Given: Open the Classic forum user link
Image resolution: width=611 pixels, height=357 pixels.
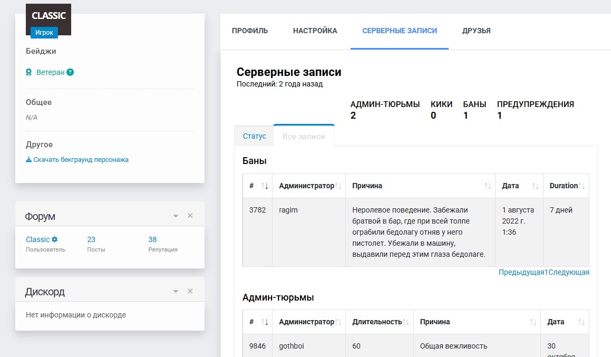Looking at the screenshot, I should 38,239.
